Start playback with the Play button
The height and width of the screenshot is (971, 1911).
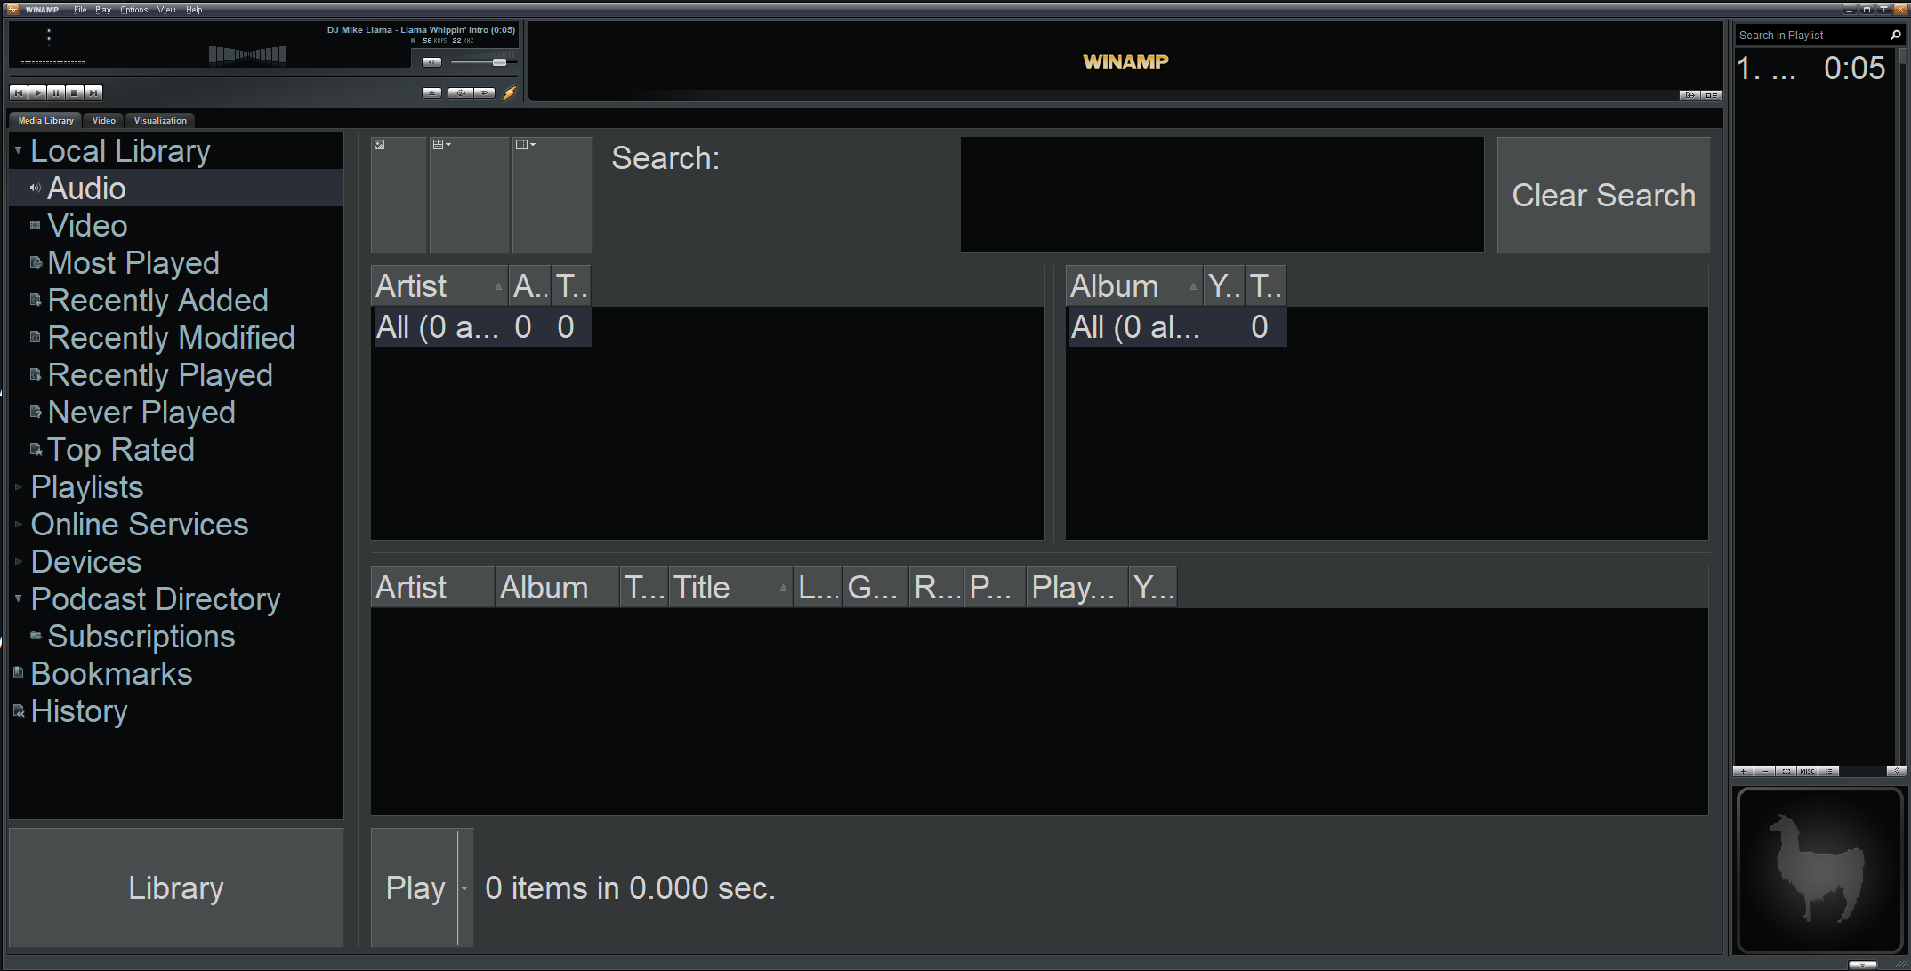coord(37,92)
